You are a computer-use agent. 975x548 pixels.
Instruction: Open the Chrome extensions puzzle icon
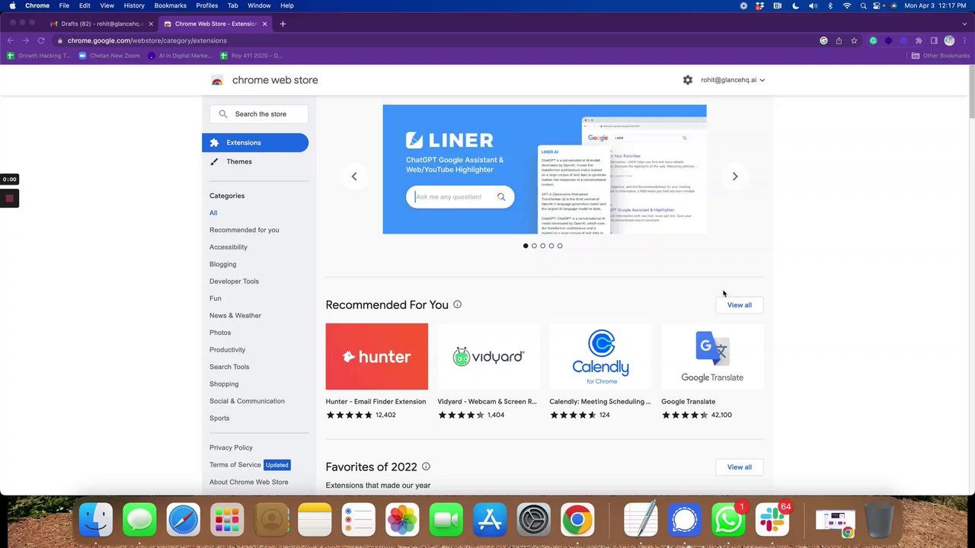point(919,40)
